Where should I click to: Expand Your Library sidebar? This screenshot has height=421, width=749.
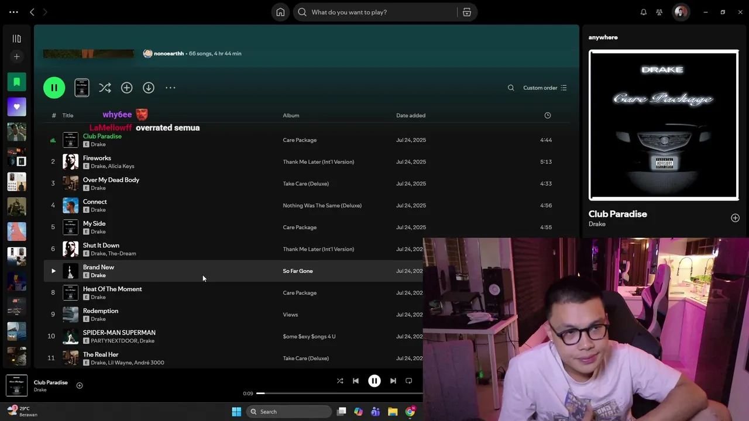pos(16,39)
